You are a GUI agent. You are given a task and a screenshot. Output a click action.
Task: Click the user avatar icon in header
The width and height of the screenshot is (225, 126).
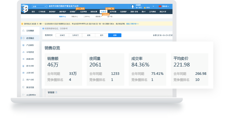click(x=133, y=6)
